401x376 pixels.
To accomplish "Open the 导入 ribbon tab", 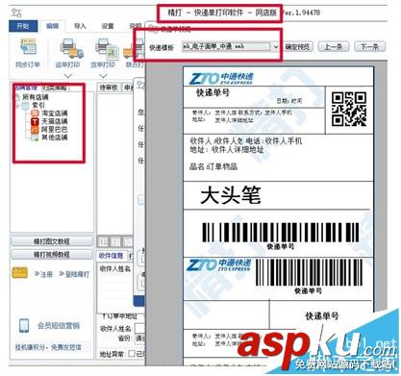I will point(80,26).
